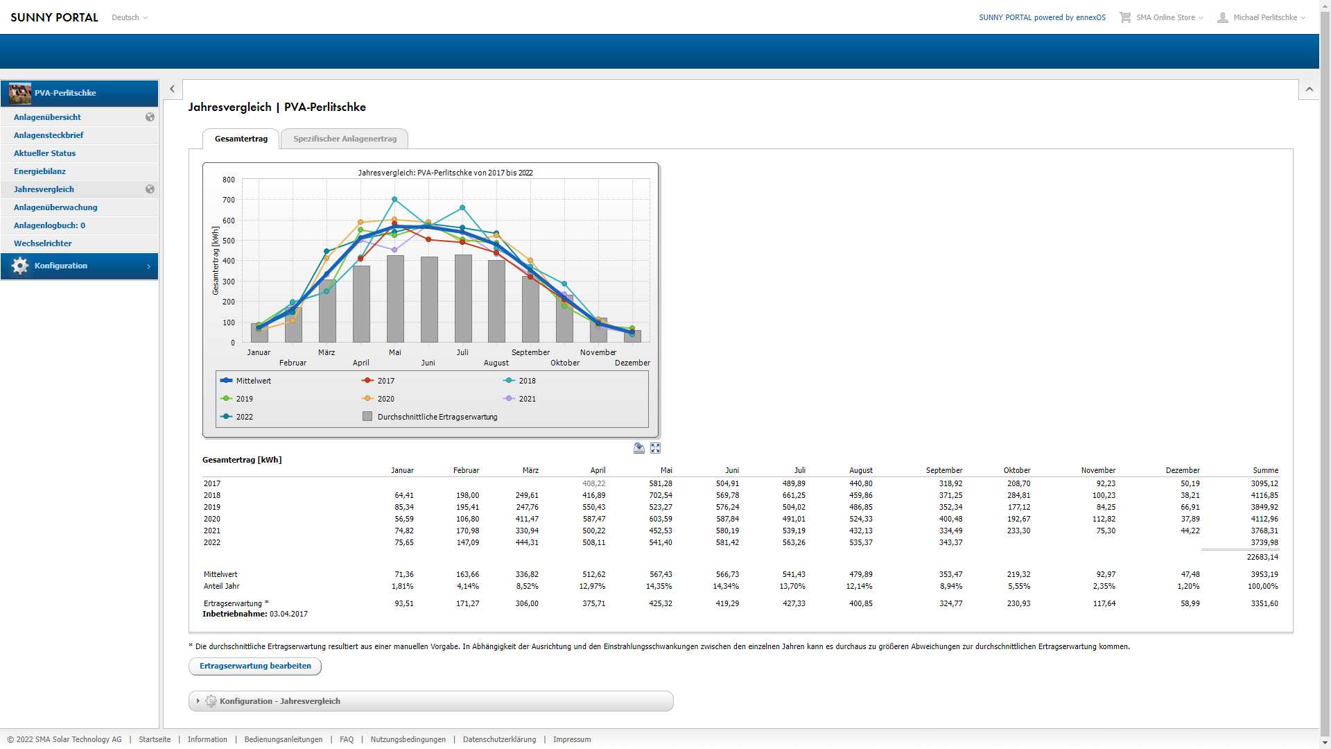Open the Datenschutzerklärung footer link

click(499, 739)
